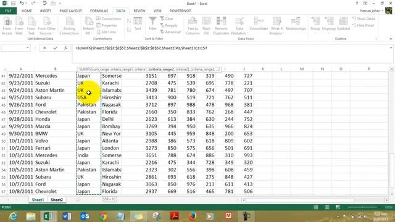Cancel formula entry with X button
This screenshot has width=395, height=222.
click(44, 48)
